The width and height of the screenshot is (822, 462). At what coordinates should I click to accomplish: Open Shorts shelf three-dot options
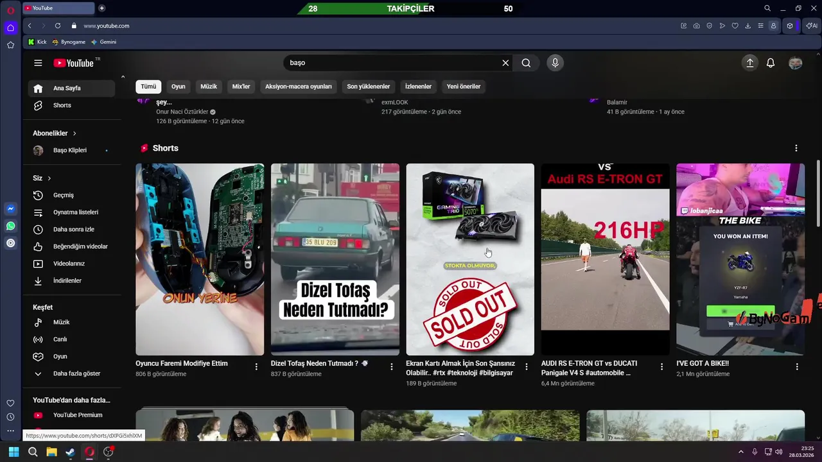[x=796, y=148]
